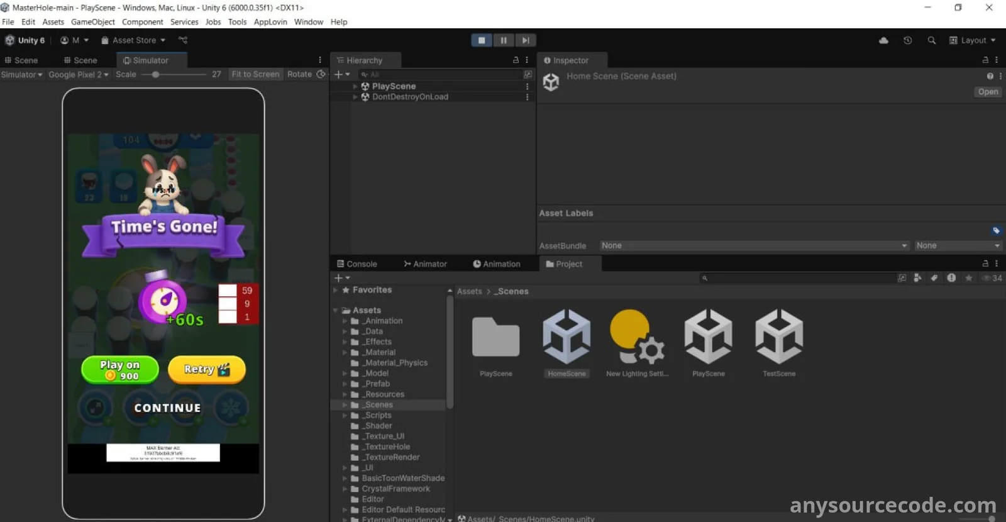Click Search by Type icon in Project
Viewport: 1006px width, 522px height.
click(x=917, y=278)
